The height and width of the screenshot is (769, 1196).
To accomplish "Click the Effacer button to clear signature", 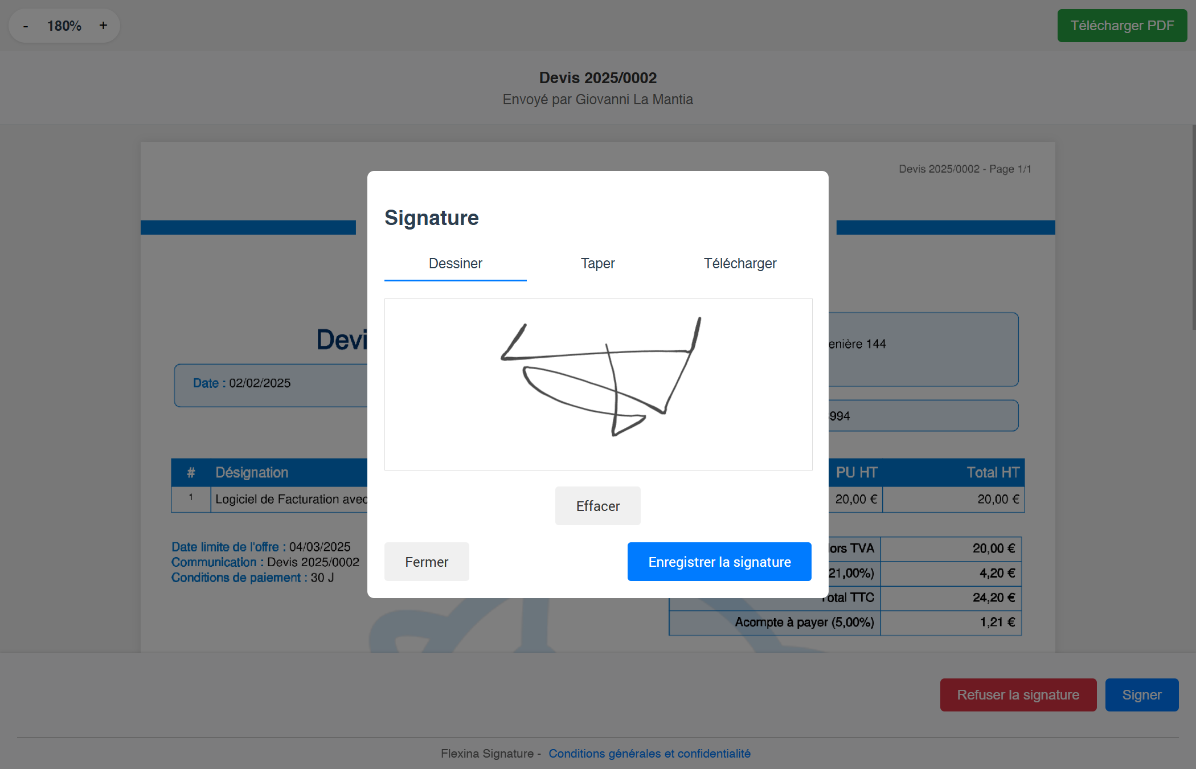I will (x=598, y=505).
